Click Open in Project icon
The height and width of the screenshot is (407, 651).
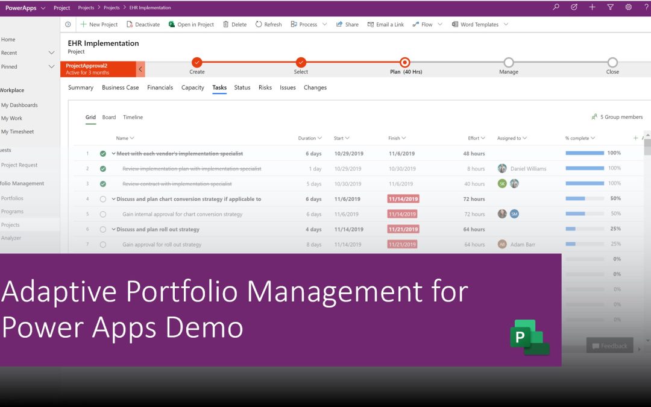tap(172, 25)
